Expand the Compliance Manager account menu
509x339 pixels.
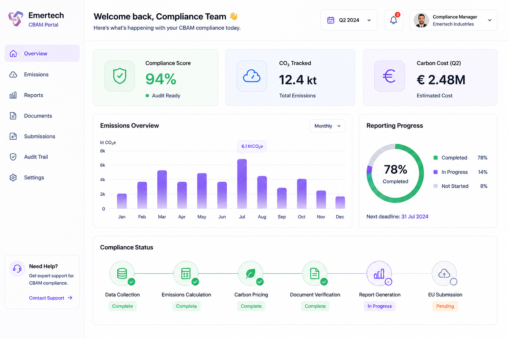click(453, 20)
